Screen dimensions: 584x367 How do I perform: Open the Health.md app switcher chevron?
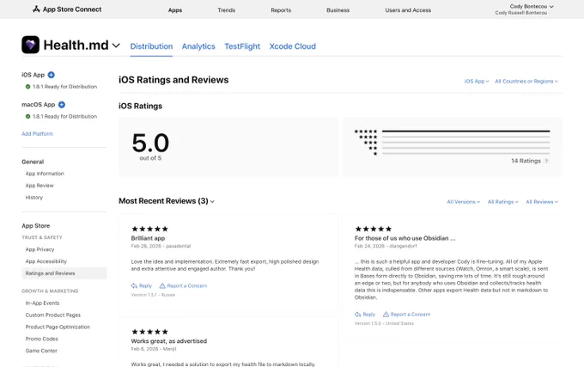pos(116,46)
